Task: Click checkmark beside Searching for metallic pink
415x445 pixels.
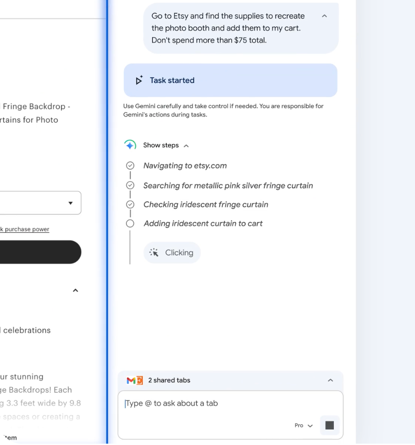Action: click(x=130, y=185)
